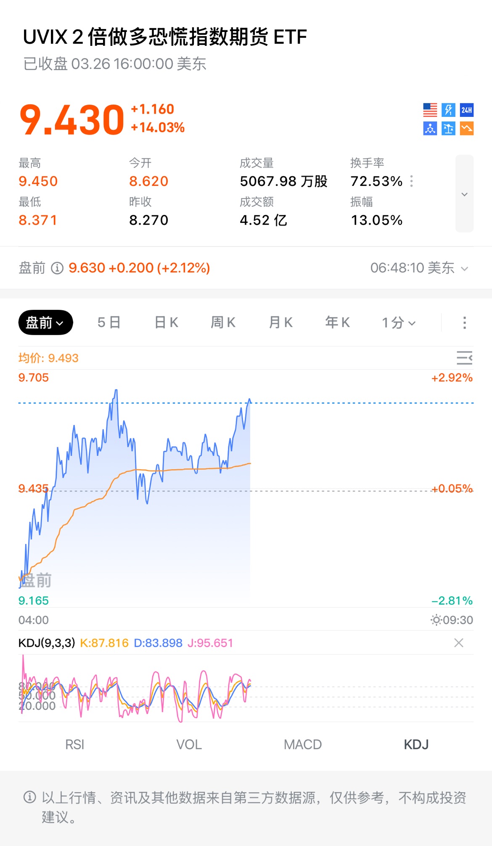Tap the blue network nodes icon

pyautogui.click(x=430, y=129)
